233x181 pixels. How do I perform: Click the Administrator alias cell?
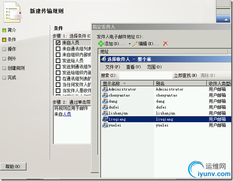[170, 89]
